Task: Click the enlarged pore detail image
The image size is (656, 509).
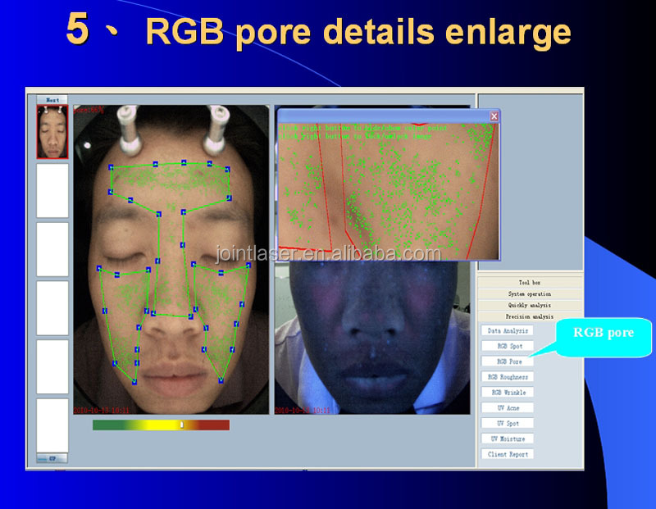Action: (x=389, y=191)
